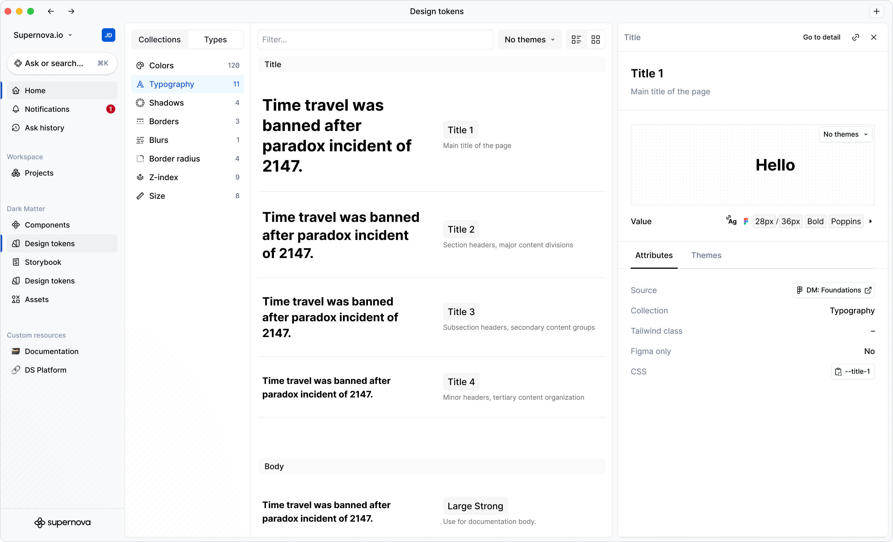
Task: Open a new tab with plus icon
Action: pyautogui.click(x=876, y=11)
